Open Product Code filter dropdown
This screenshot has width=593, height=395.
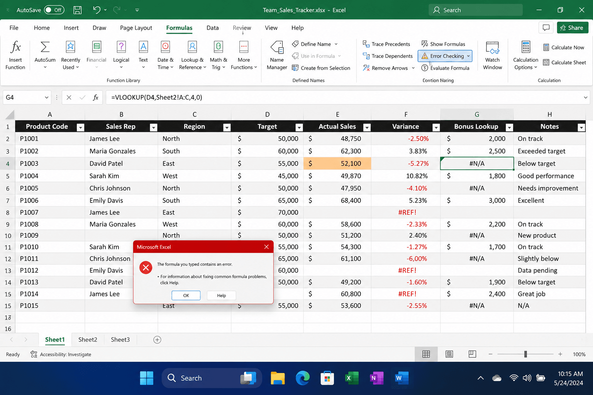click(80, 128)
